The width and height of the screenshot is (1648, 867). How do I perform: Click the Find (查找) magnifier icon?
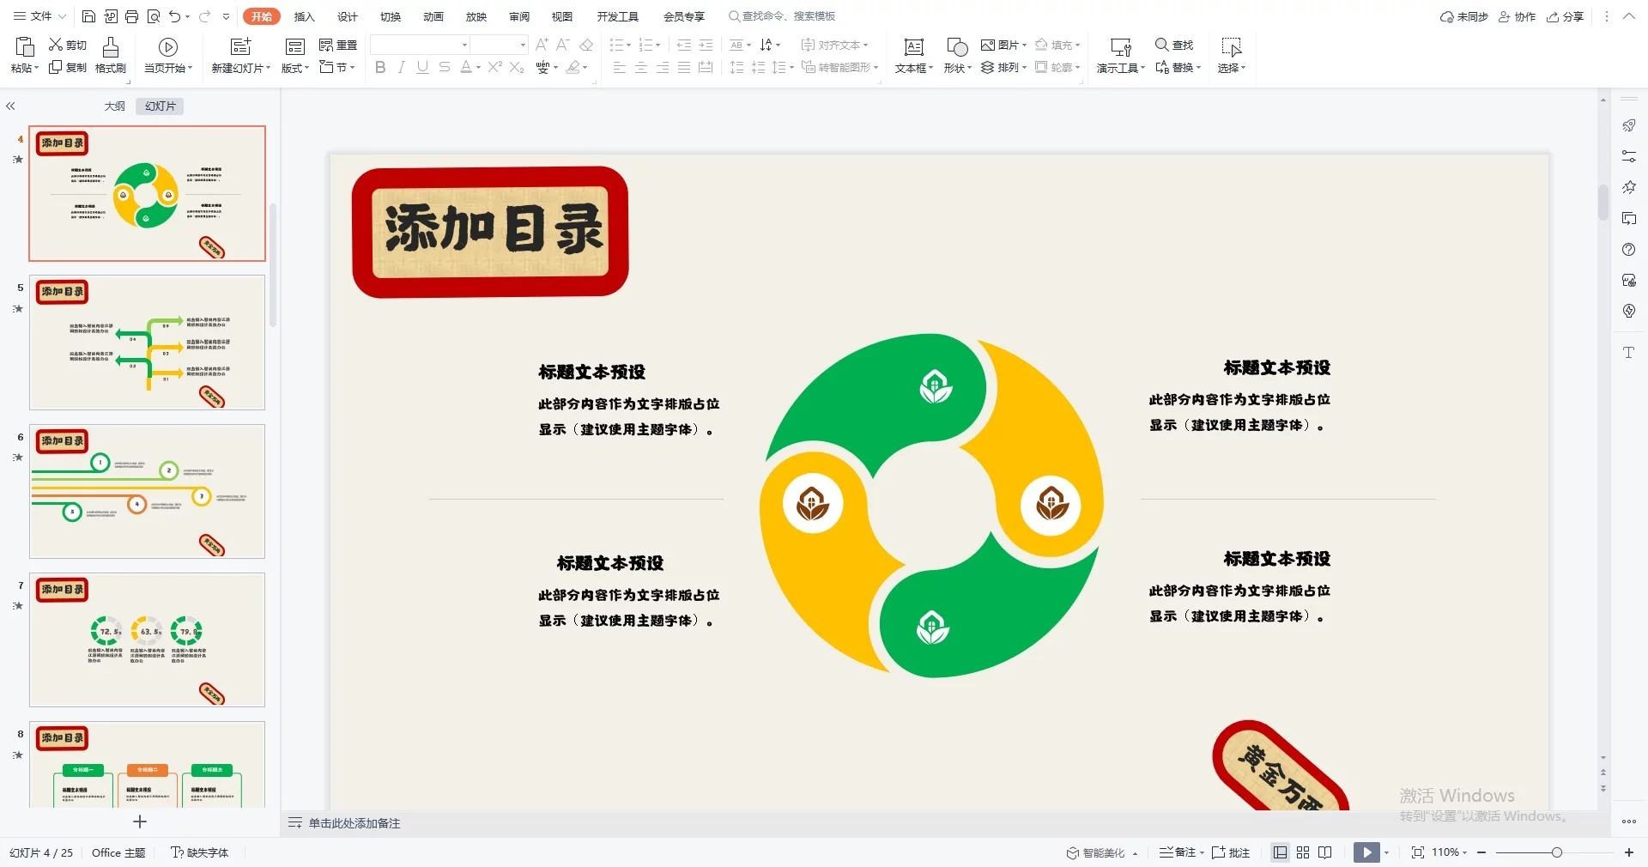[x=1161, y=45]
